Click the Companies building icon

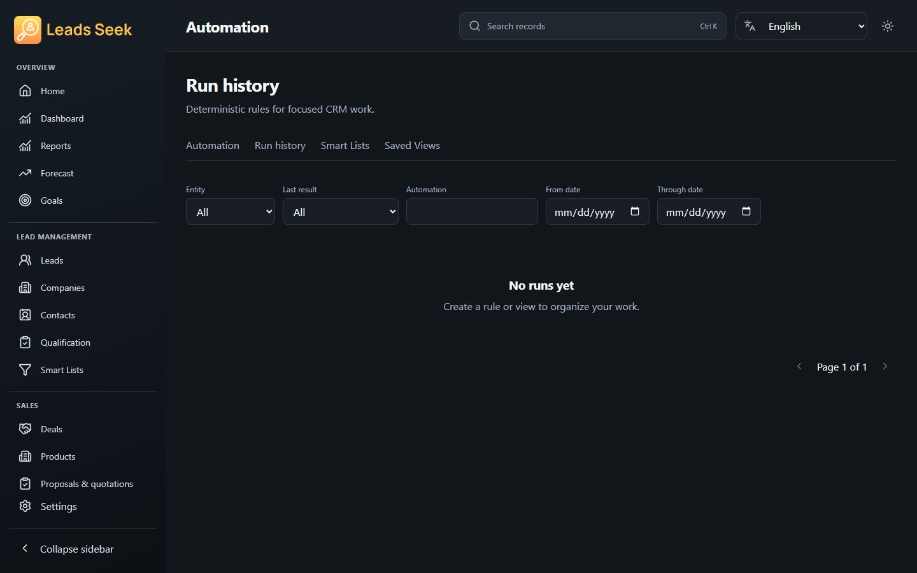pyautogui.click(x=25, y=288)
